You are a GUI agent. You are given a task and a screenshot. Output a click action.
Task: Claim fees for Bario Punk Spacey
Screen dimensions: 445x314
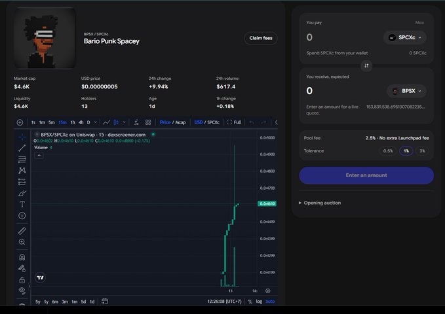tap(261, 38)
